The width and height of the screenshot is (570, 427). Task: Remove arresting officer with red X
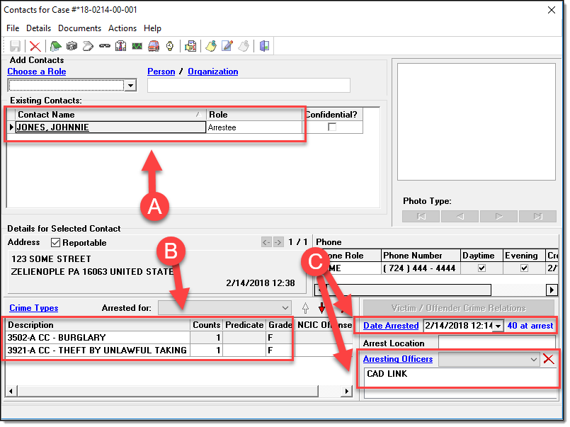click(548, 359)
